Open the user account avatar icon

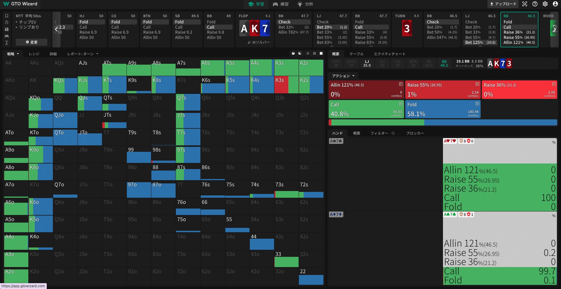[x=555, y=4]
